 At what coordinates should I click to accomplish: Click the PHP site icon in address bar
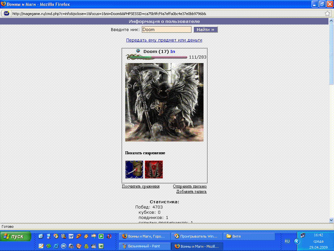pyautogui.click(x=7, y=14)
